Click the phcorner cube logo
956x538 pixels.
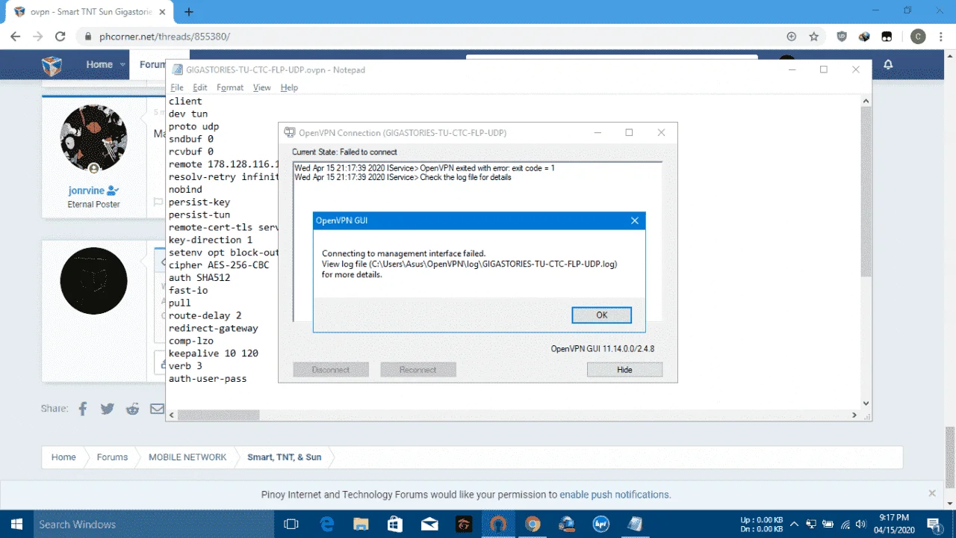click(52, 66)
